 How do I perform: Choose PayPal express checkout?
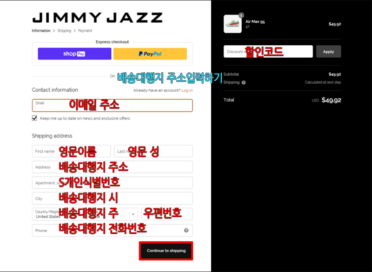point(150,54)
